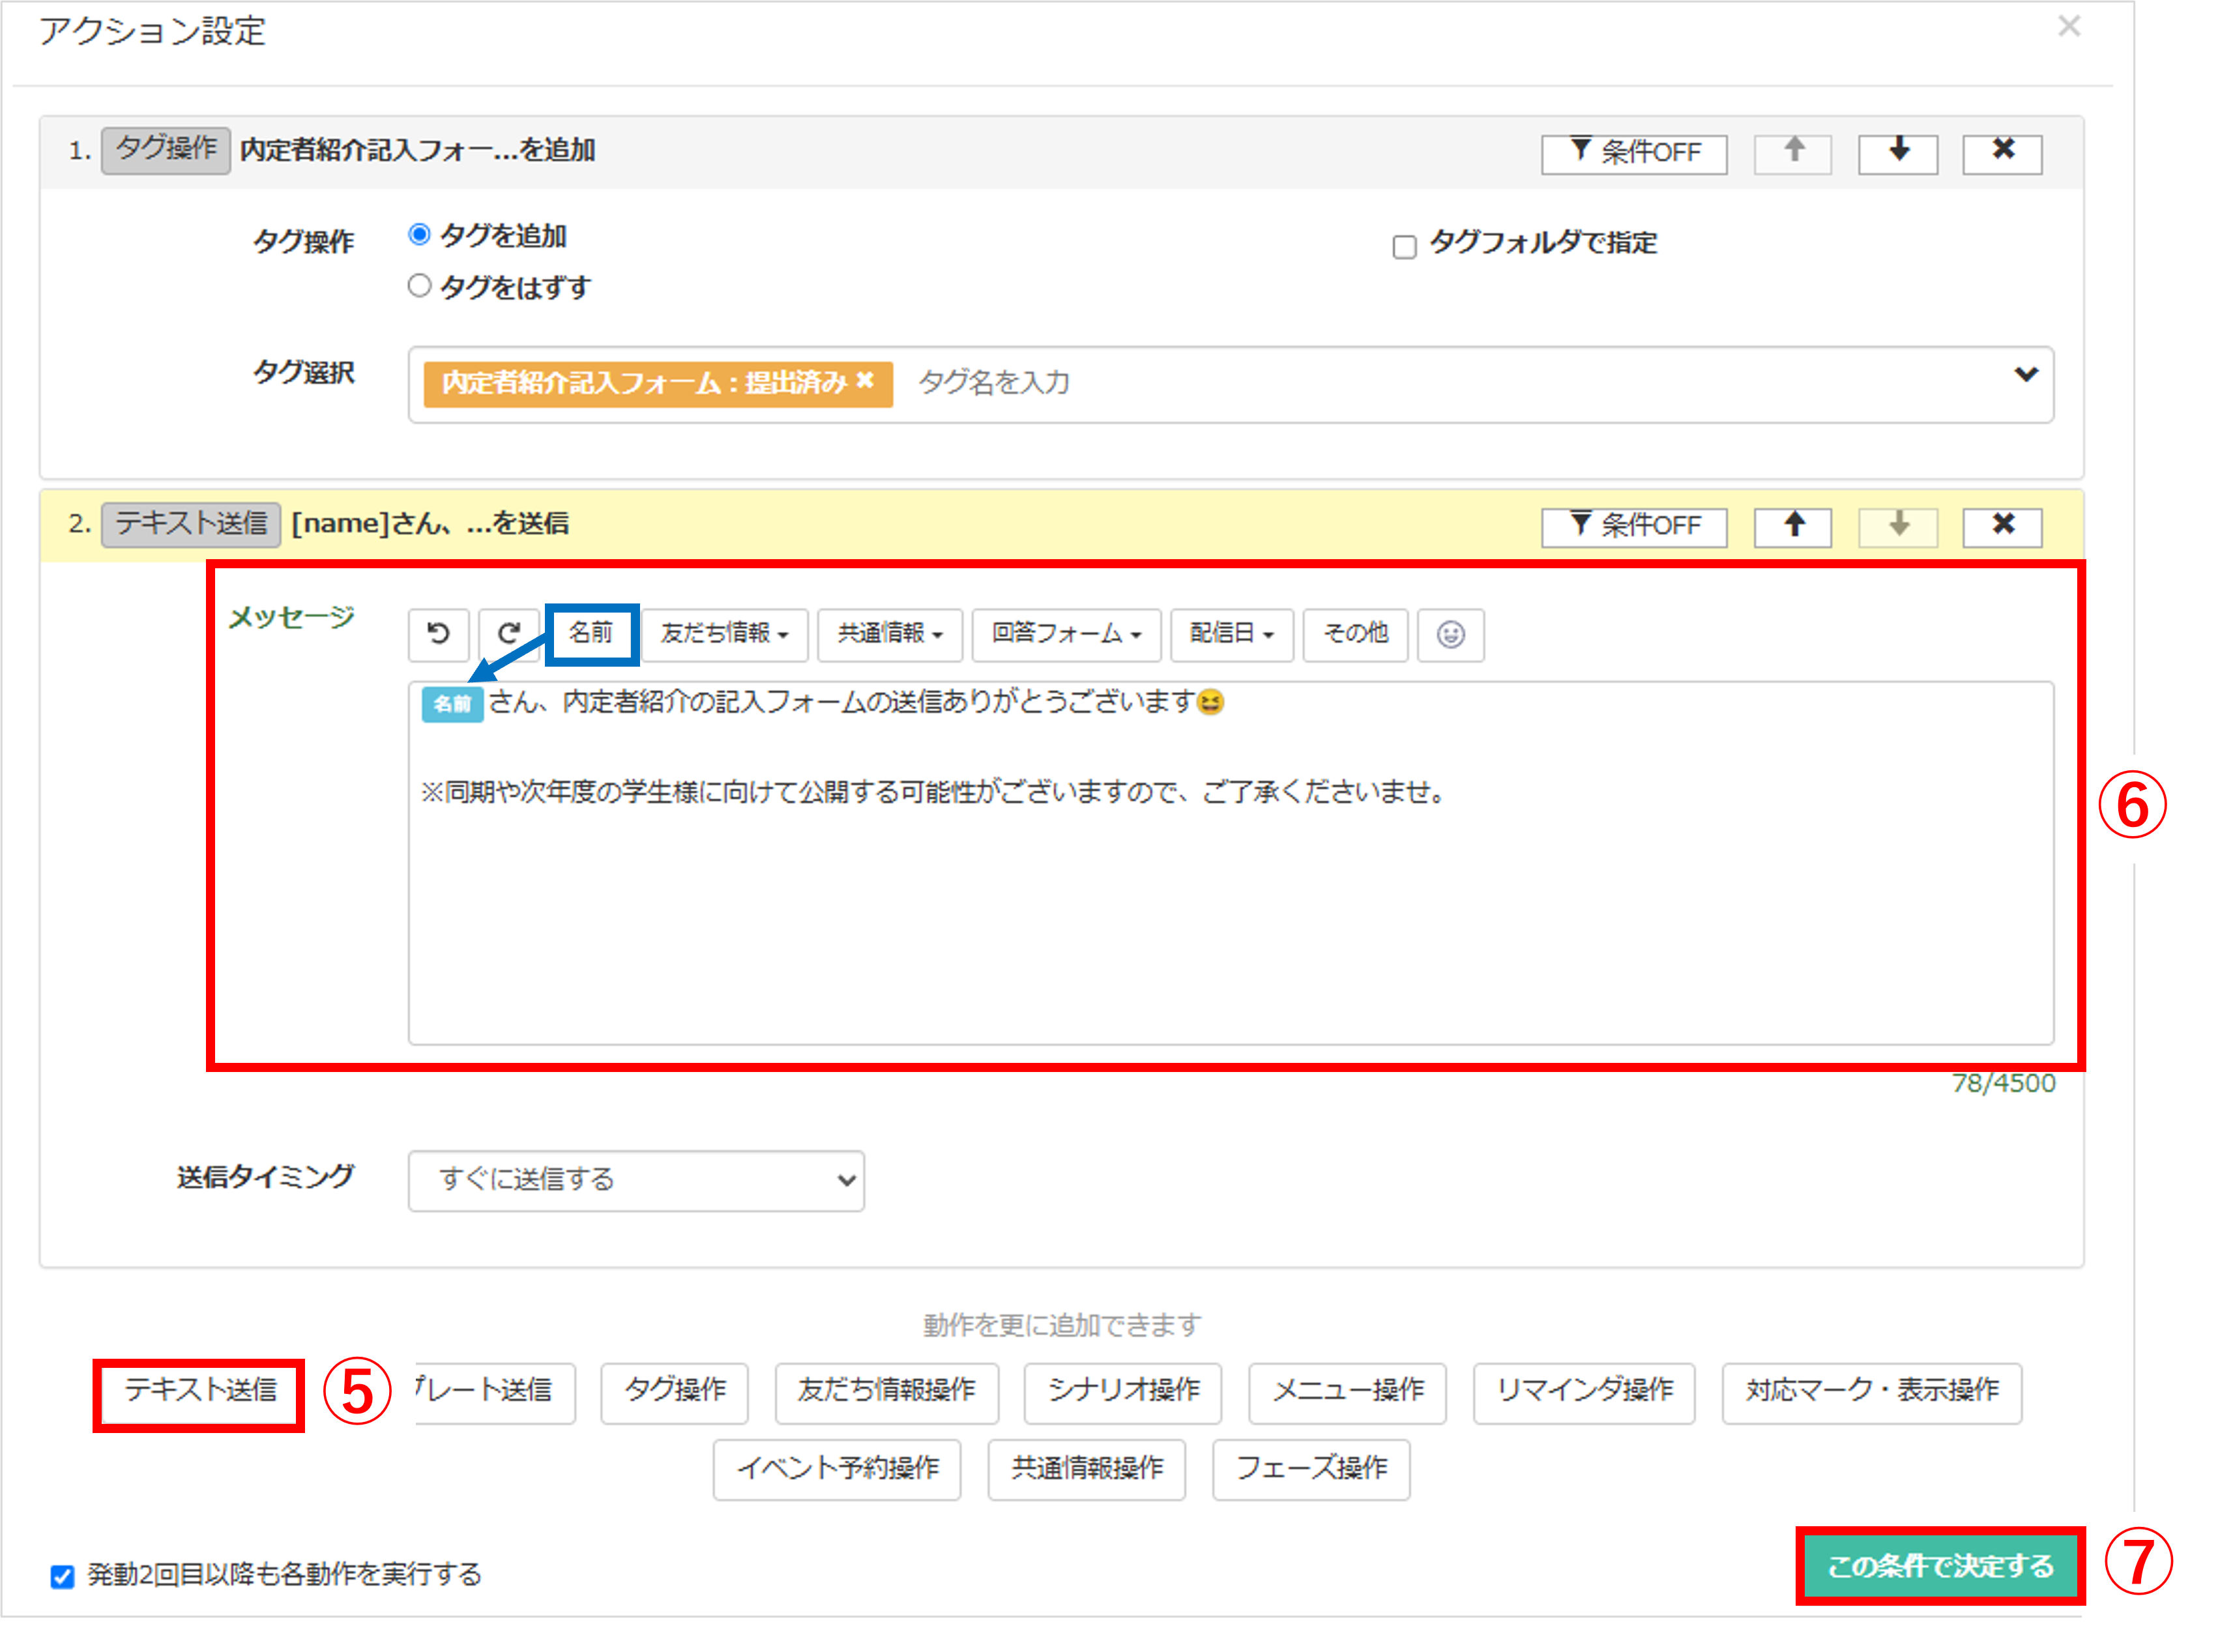The image size is (2218, 1652).
Task: Add an イベント予約操作 action
Action: click(x=836, y=1469)
